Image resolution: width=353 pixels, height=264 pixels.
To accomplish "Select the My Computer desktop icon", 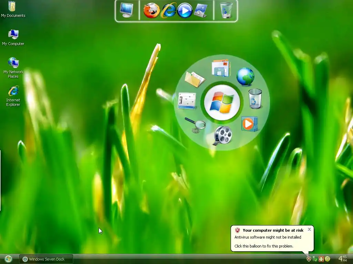I will tap(13, 37).
